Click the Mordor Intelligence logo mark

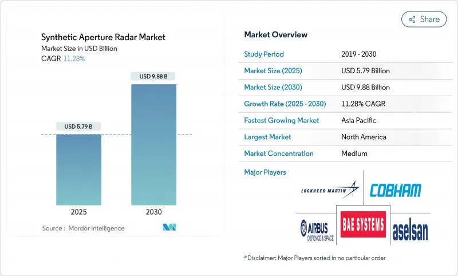pos(169,228)
